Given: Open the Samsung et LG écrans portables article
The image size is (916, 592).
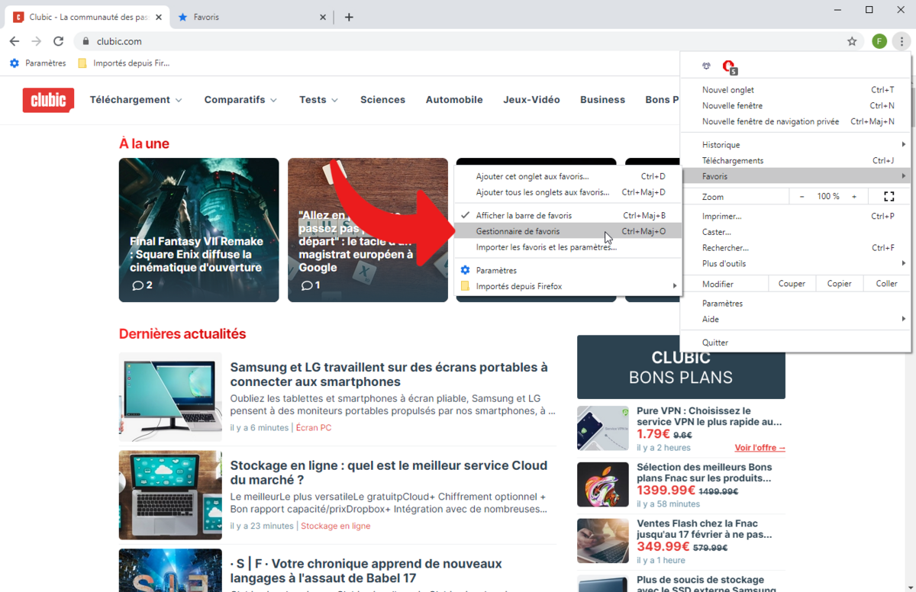Looking at the screenshot, I should [x=389, y=375].
